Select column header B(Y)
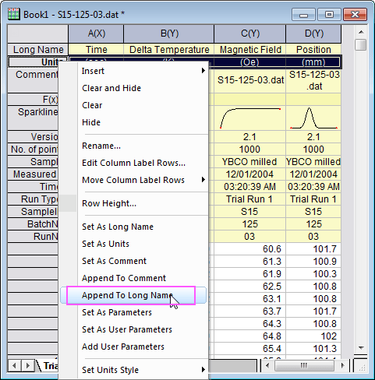Screen dimensions: 375x380 point(169,33)
